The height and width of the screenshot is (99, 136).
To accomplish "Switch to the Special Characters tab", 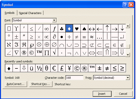I will coord(30,13).
